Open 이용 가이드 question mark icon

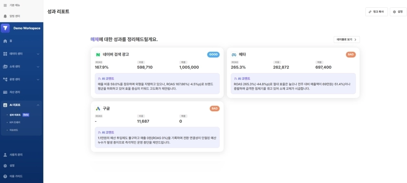(x=5, y=177)
